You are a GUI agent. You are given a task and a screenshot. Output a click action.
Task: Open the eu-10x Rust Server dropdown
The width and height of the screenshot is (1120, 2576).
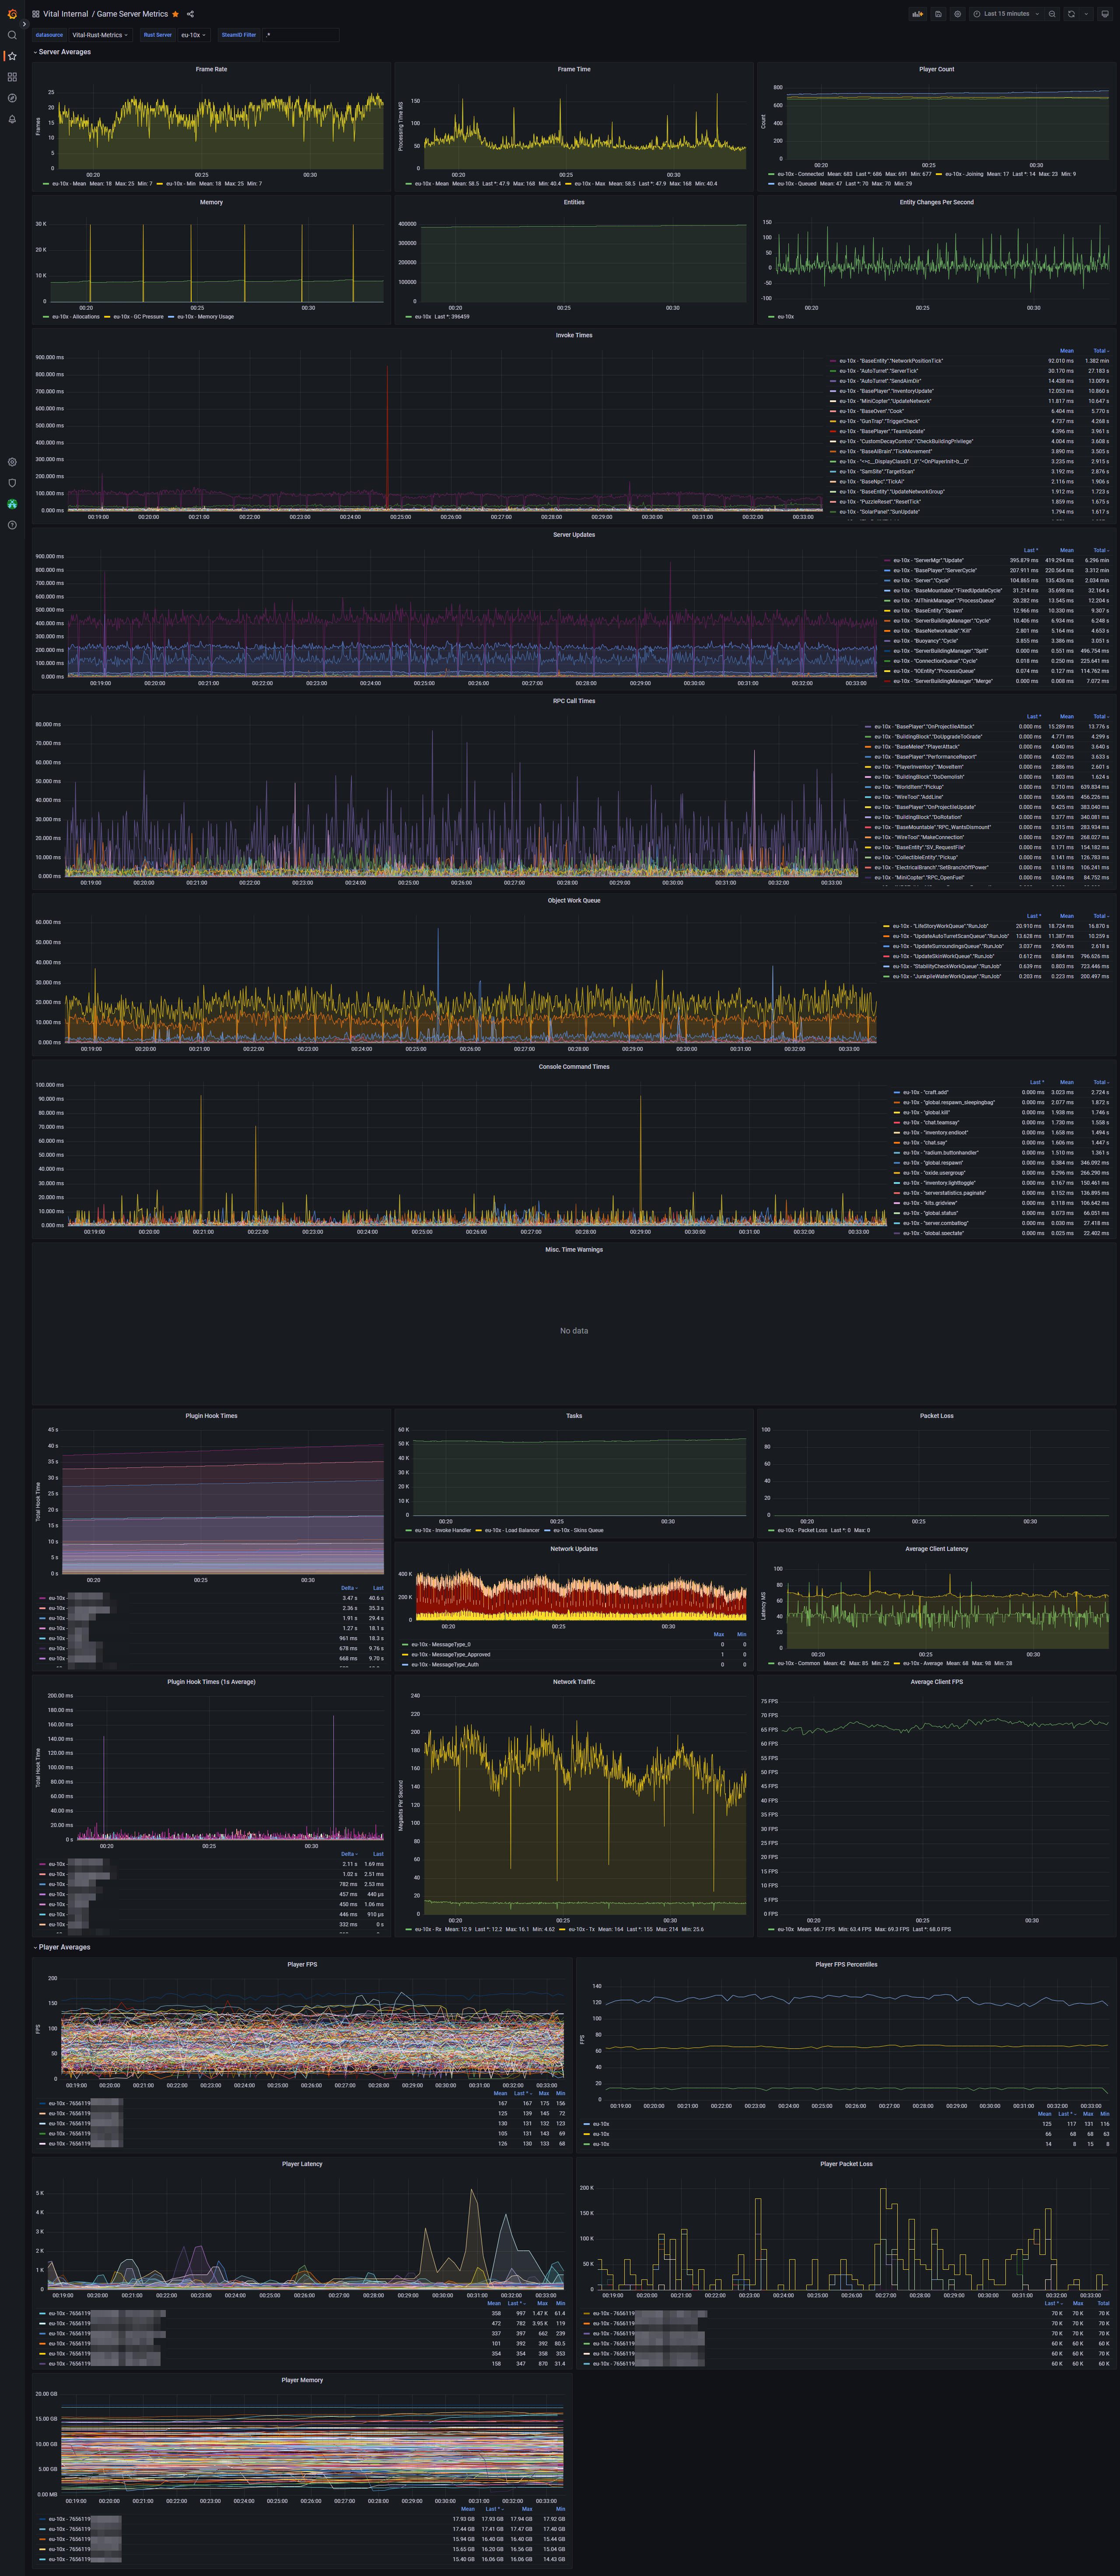(x=193, y=35)
